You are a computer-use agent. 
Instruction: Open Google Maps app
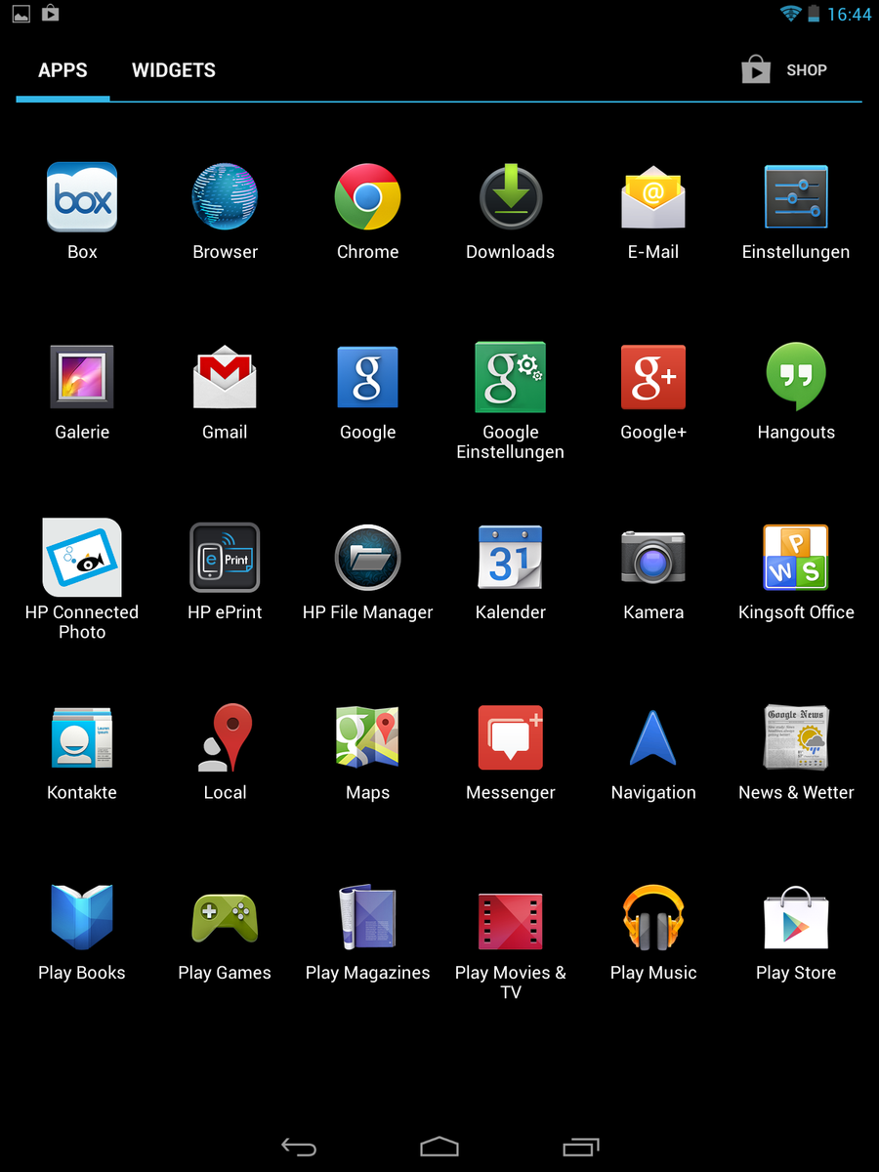tap(367, 737)
